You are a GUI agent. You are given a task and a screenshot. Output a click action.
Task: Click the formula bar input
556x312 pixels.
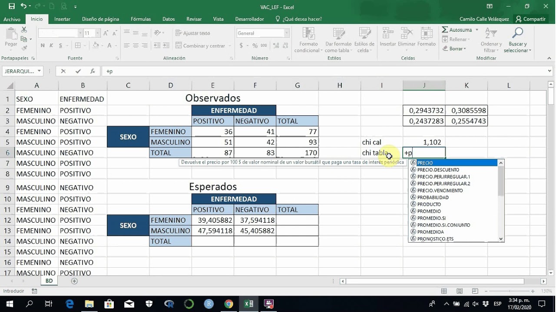pos(324,71)
